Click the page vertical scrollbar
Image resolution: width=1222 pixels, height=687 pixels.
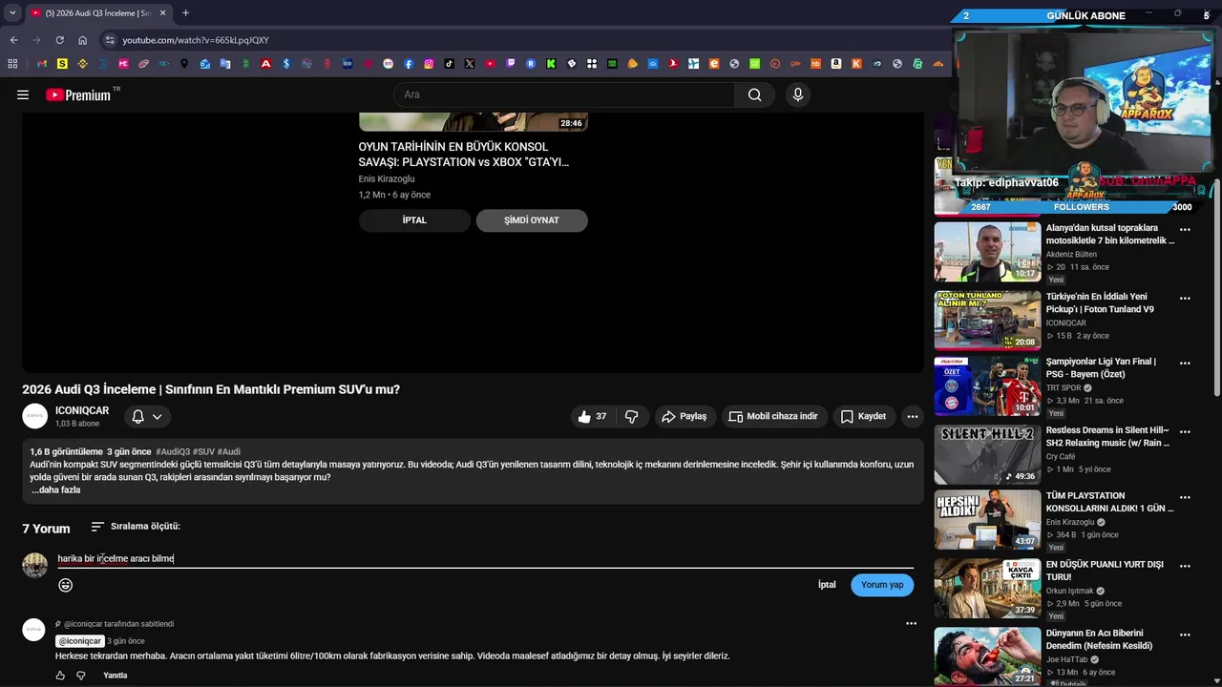tap(1216, 286)
